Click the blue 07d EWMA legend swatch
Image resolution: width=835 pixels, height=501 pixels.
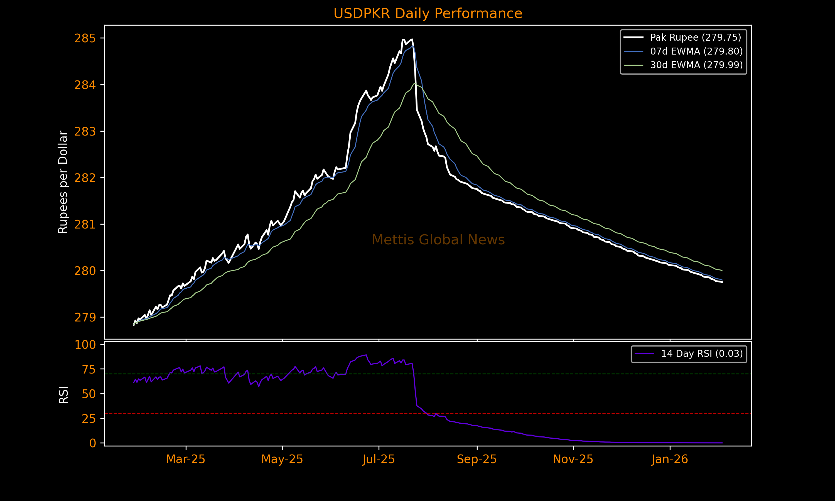tap(633, 51)
